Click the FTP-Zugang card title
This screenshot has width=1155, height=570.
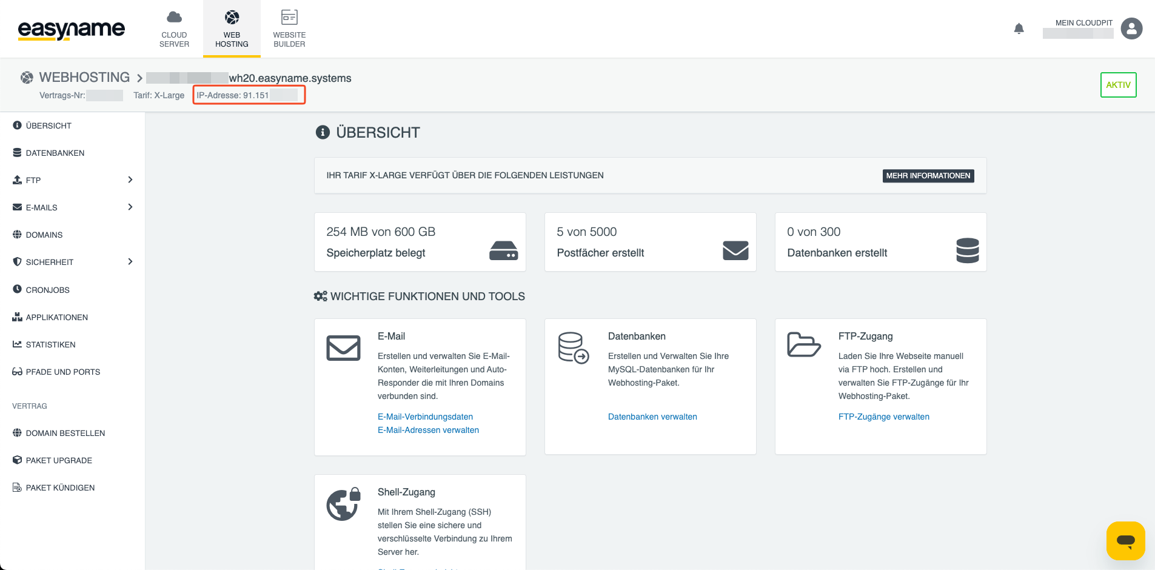click(x=865, y=336)
